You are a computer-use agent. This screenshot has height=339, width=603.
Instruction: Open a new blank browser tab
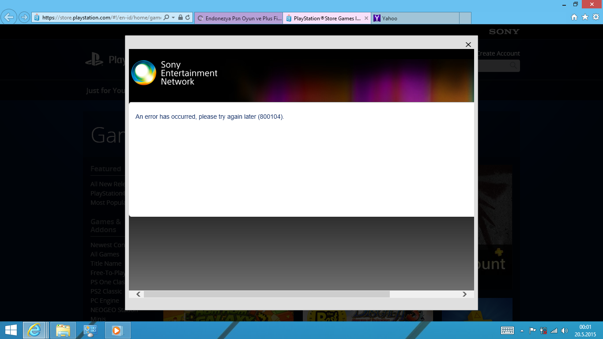tap(465, 19)
